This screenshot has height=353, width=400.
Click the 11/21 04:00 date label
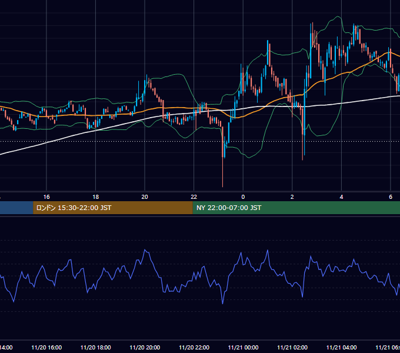click(x=342, y=348)
